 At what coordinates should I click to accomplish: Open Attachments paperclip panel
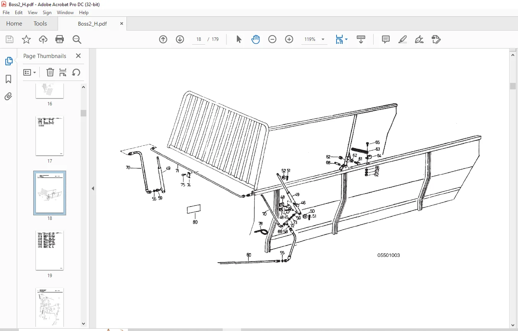click(x=8, y=96)
